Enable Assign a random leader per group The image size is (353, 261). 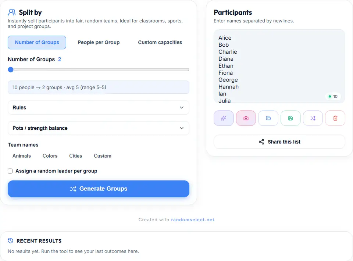(x=10, y=171)
